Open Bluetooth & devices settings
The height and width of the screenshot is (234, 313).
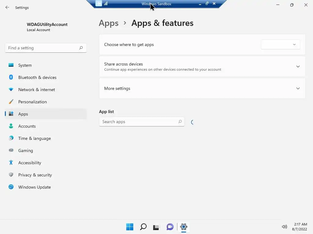click(46, 77)
